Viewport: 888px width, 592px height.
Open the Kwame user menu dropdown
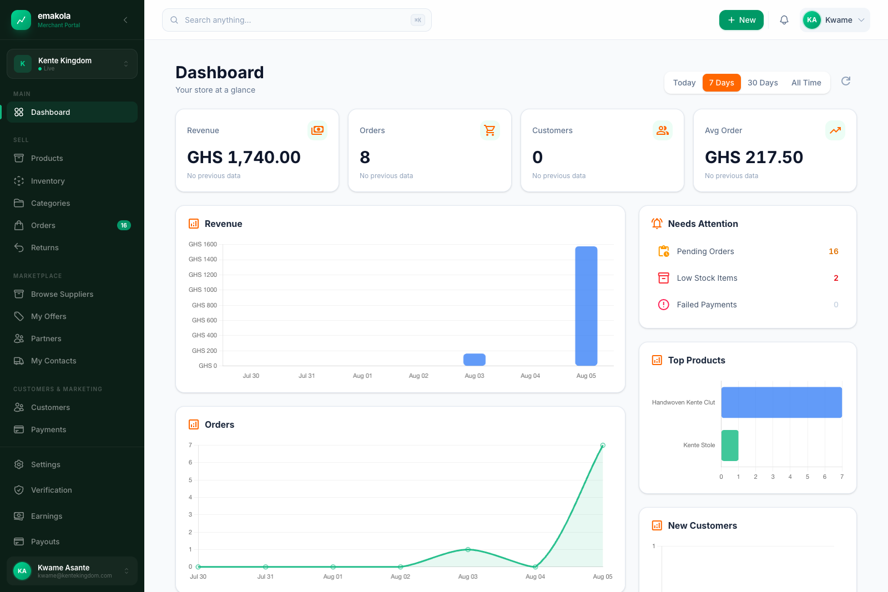point(835,20)
